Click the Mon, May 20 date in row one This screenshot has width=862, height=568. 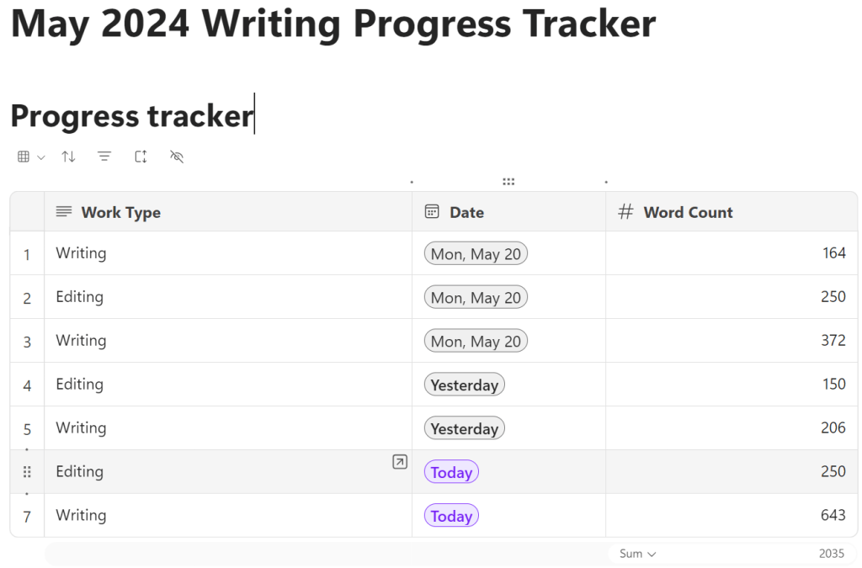coord(476,254)
